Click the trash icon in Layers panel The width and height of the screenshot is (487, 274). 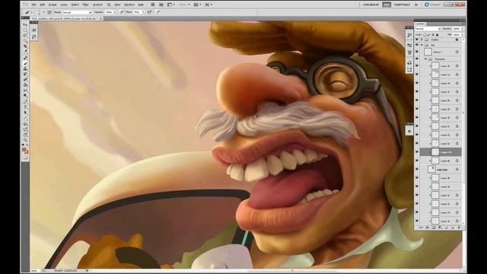pyautogui.click(x=458, y=228)
